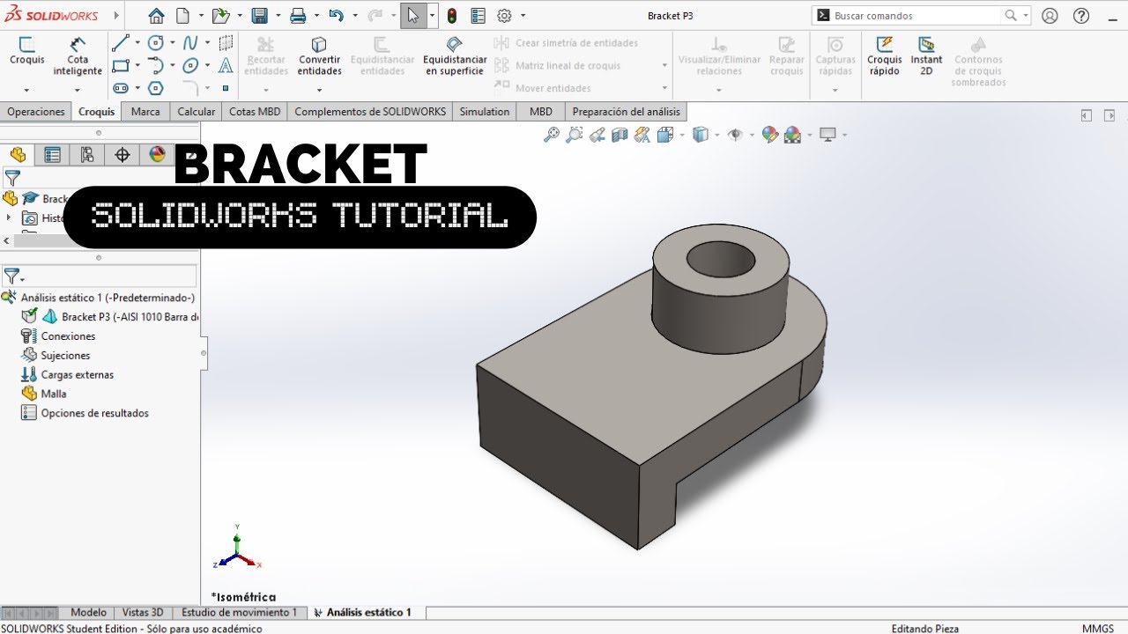Expand the Historial tree folder
The height and width of the screenshot is (634, 1128).
(9, 217)
